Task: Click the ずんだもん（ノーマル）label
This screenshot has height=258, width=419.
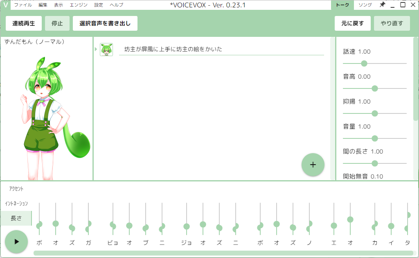Action: (x=34, y=42)
